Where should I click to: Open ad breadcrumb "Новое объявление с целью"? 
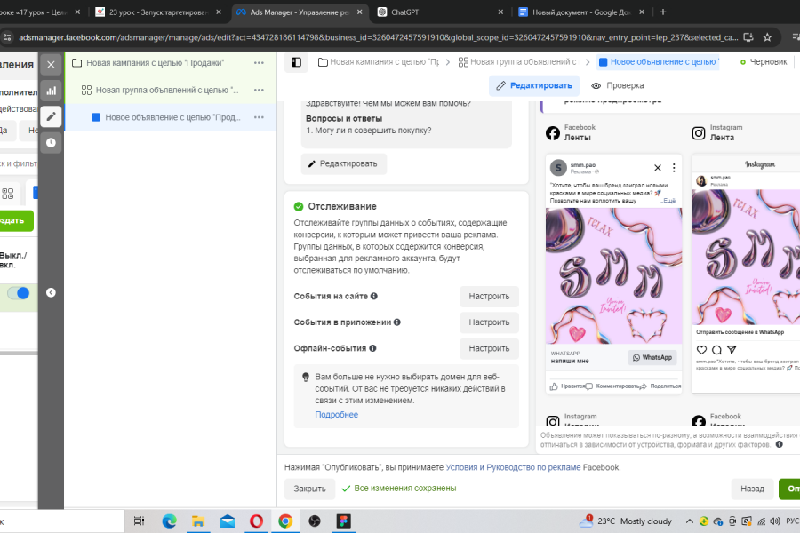point(659,61)
